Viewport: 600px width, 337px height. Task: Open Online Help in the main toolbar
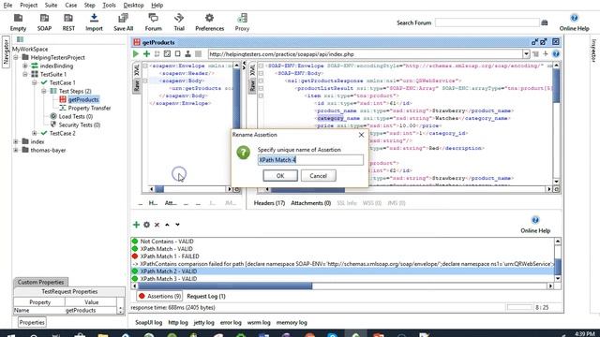[574, 22]
